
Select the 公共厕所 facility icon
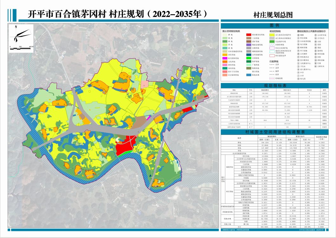[298, 54]
